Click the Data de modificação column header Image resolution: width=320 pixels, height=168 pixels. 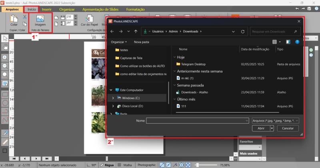coord(255,49)
